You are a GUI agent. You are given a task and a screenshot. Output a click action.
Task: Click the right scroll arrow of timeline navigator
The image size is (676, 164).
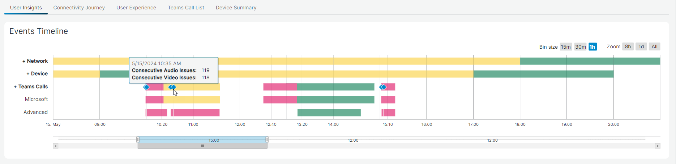pyautogui.click(x=658, y=146)
